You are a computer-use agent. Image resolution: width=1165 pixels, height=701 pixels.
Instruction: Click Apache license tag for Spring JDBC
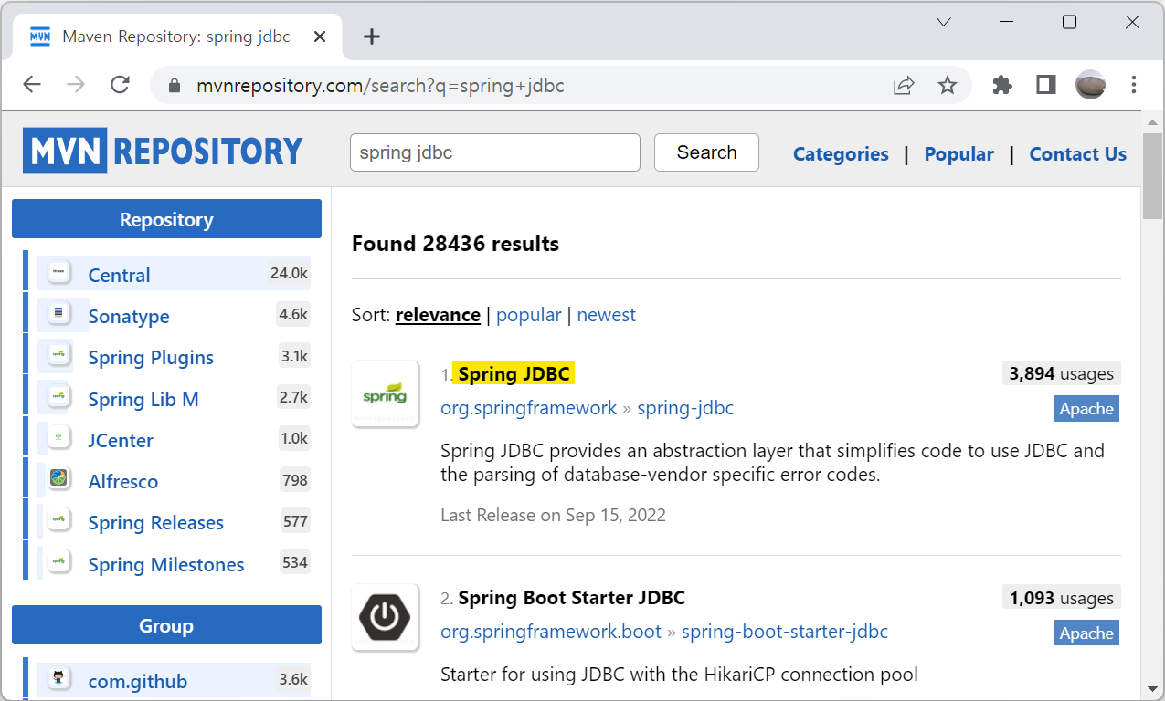pos(1086,409)
